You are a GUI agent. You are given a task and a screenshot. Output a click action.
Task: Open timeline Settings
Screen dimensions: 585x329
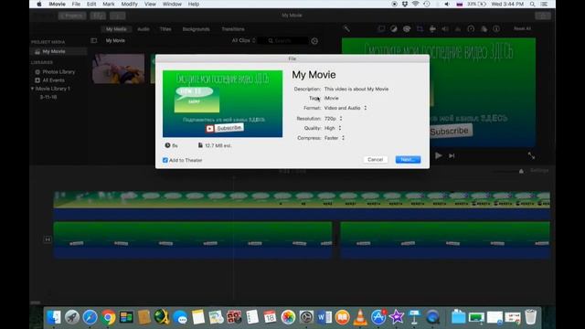[539, 171]
